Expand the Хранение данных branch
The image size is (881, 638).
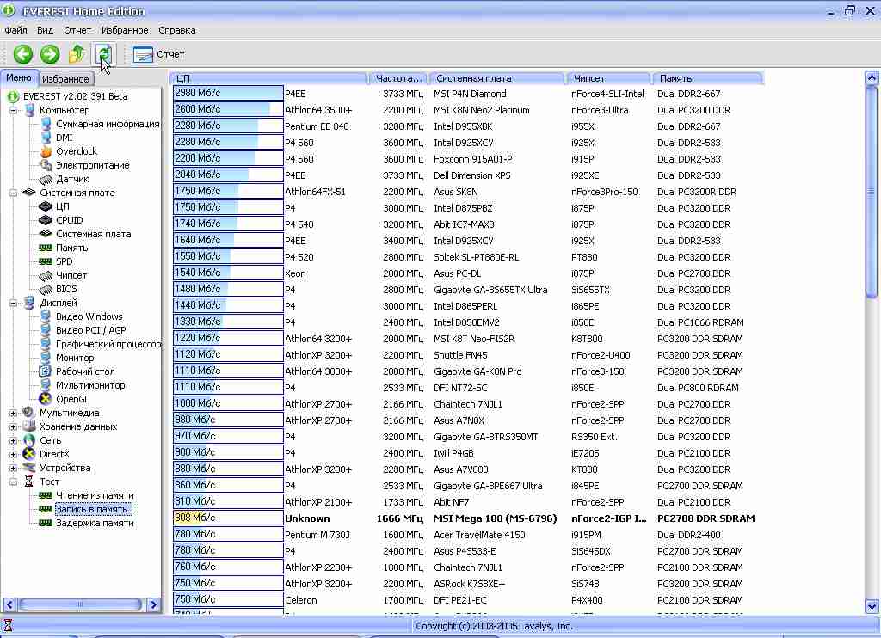pyautogui.click(x=13, y=426)
